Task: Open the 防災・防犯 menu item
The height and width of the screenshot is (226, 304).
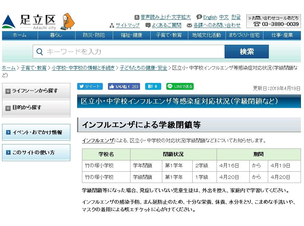Action: tap(94, 35)
